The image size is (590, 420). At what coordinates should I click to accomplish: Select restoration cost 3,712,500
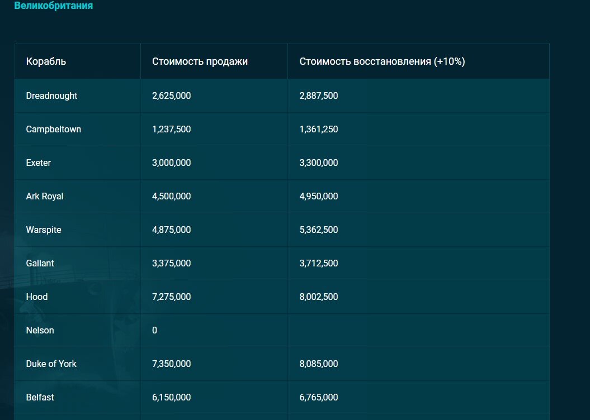[319, 263]
